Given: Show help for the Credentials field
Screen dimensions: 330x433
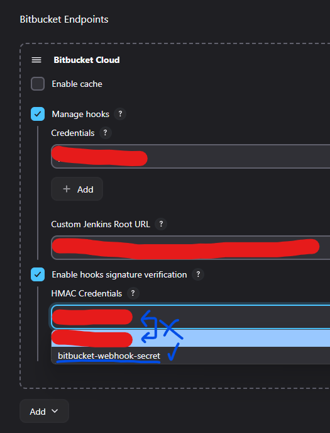Looking at the screenshot, I should pos(106,133).
